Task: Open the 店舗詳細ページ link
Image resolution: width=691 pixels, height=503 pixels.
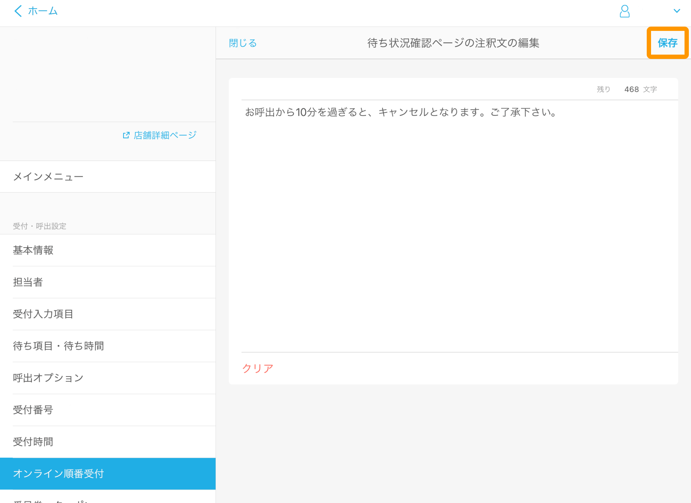Action: [x=165, y=135]
